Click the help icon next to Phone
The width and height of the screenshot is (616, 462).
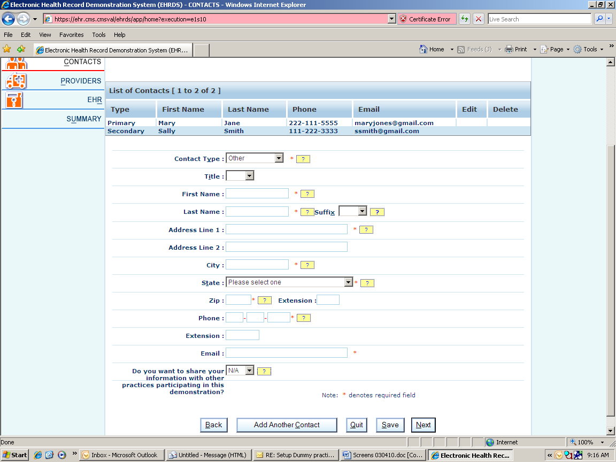click(303, 318)
